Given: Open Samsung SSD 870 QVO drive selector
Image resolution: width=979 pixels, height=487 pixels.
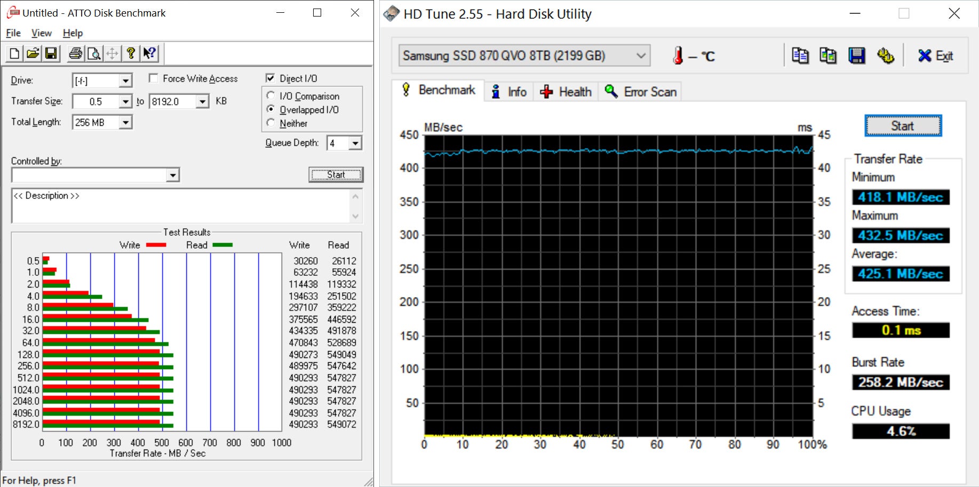Looking at the screenshot, I should [524, 55].
